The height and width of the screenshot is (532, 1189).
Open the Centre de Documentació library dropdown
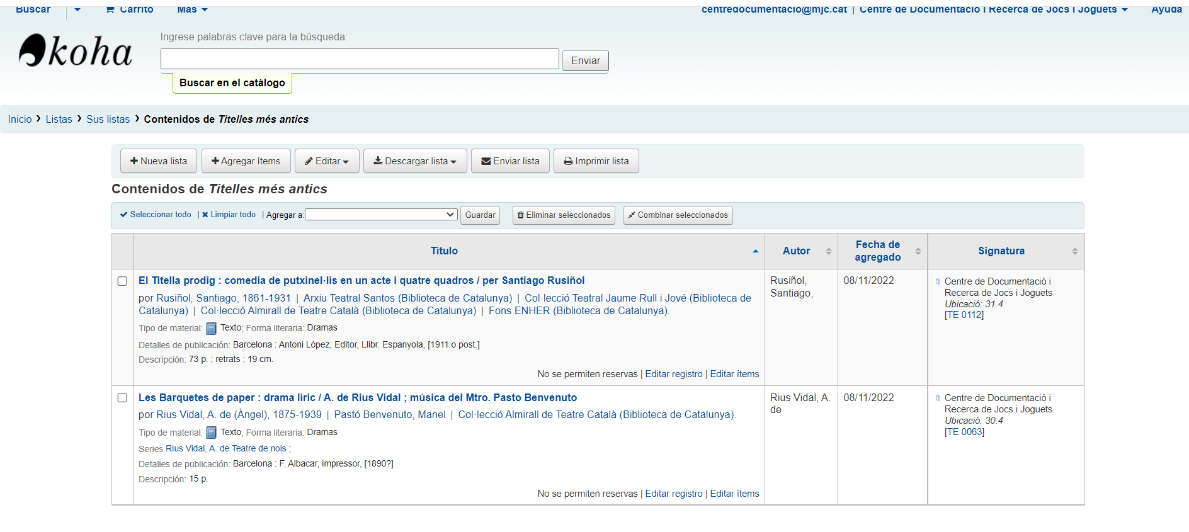coord(993,9)
